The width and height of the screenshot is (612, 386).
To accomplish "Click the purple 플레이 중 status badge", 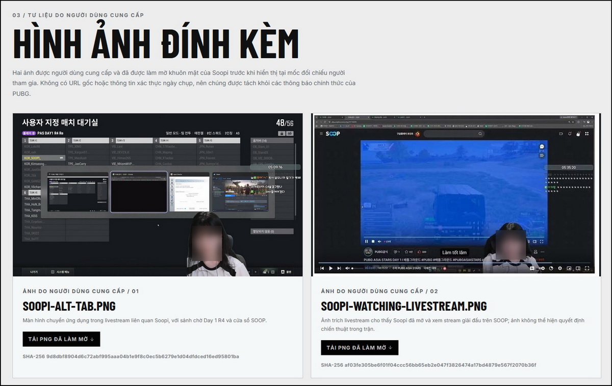I will (x=29, y=133).
